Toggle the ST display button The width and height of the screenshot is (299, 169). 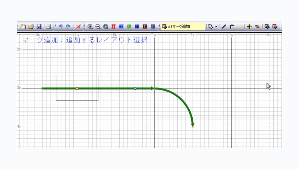click(113, 27)
